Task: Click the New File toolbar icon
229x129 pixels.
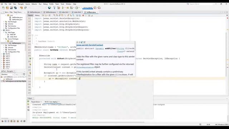Action: 3,8
